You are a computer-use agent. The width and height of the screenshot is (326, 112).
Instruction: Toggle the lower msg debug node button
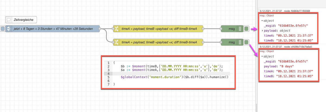tap(246, 42)
